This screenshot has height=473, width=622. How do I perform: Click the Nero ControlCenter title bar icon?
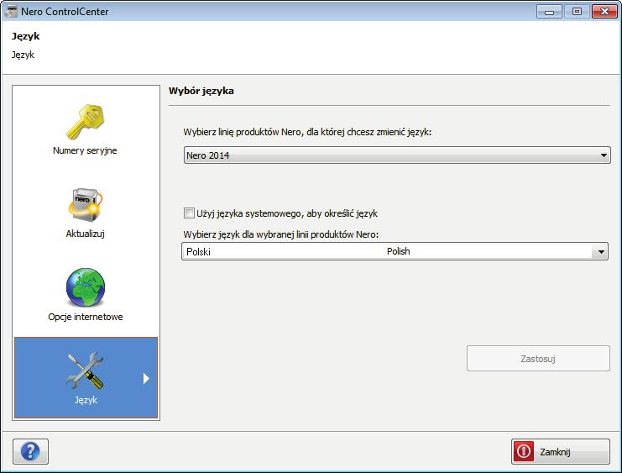pos(11,11)
